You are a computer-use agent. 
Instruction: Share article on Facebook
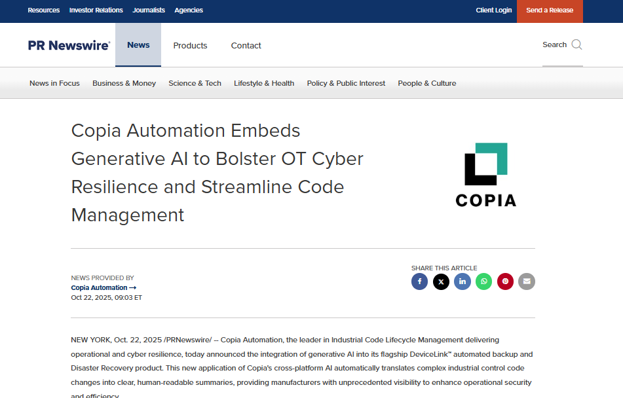click(419, 281)
